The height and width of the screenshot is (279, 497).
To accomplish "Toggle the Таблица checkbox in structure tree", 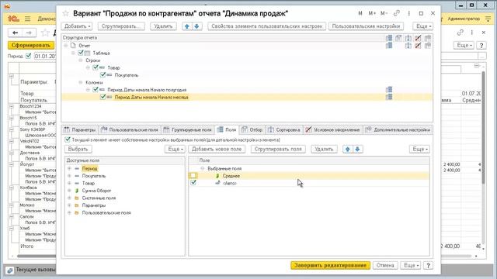I will pos(81,53).
